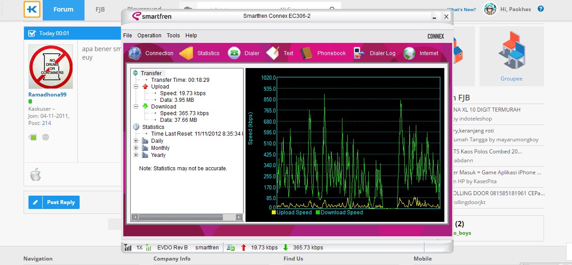Select the Time Last Reset row
572x265 pixels.
point(197,134)
